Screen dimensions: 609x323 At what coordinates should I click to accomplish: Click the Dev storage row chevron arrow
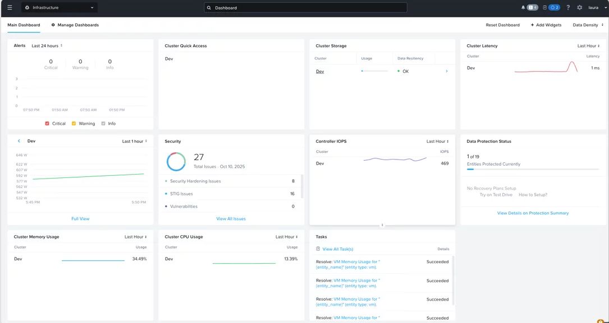(447, 72)
